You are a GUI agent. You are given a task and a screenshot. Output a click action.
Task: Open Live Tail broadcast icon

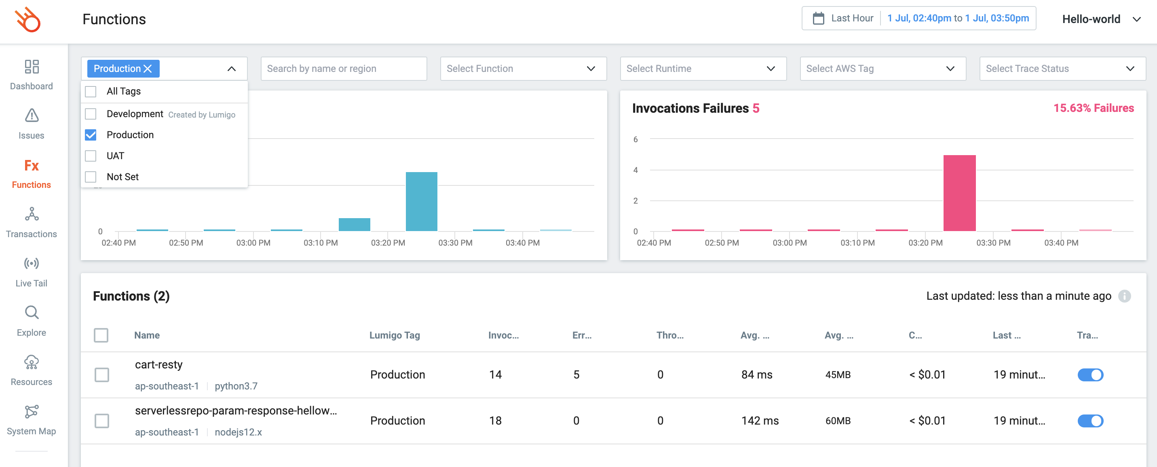click(32, 263)
